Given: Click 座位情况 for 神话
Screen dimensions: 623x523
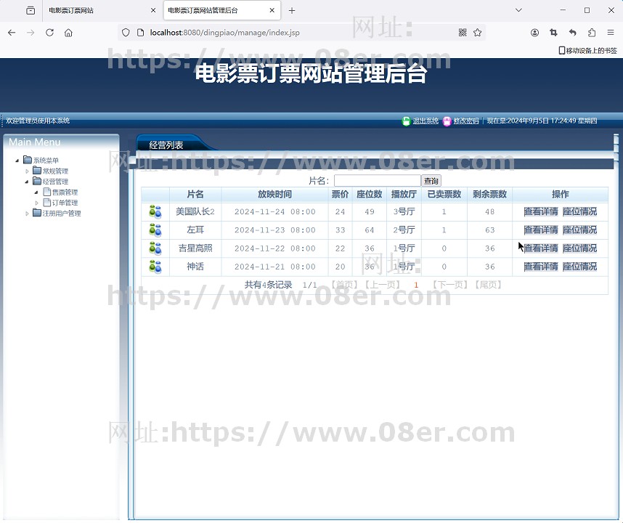Looking at the screenshot, I should 579,267.
